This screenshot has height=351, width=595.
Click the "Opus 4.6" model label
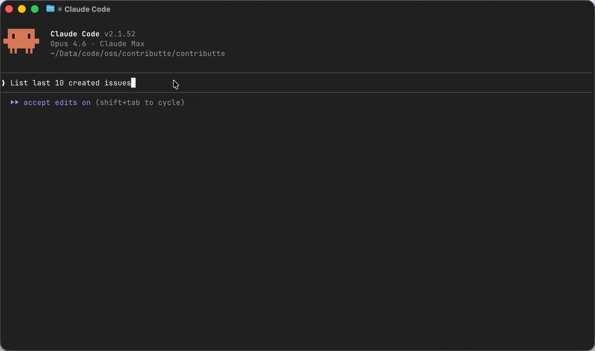tap(68, 44)
